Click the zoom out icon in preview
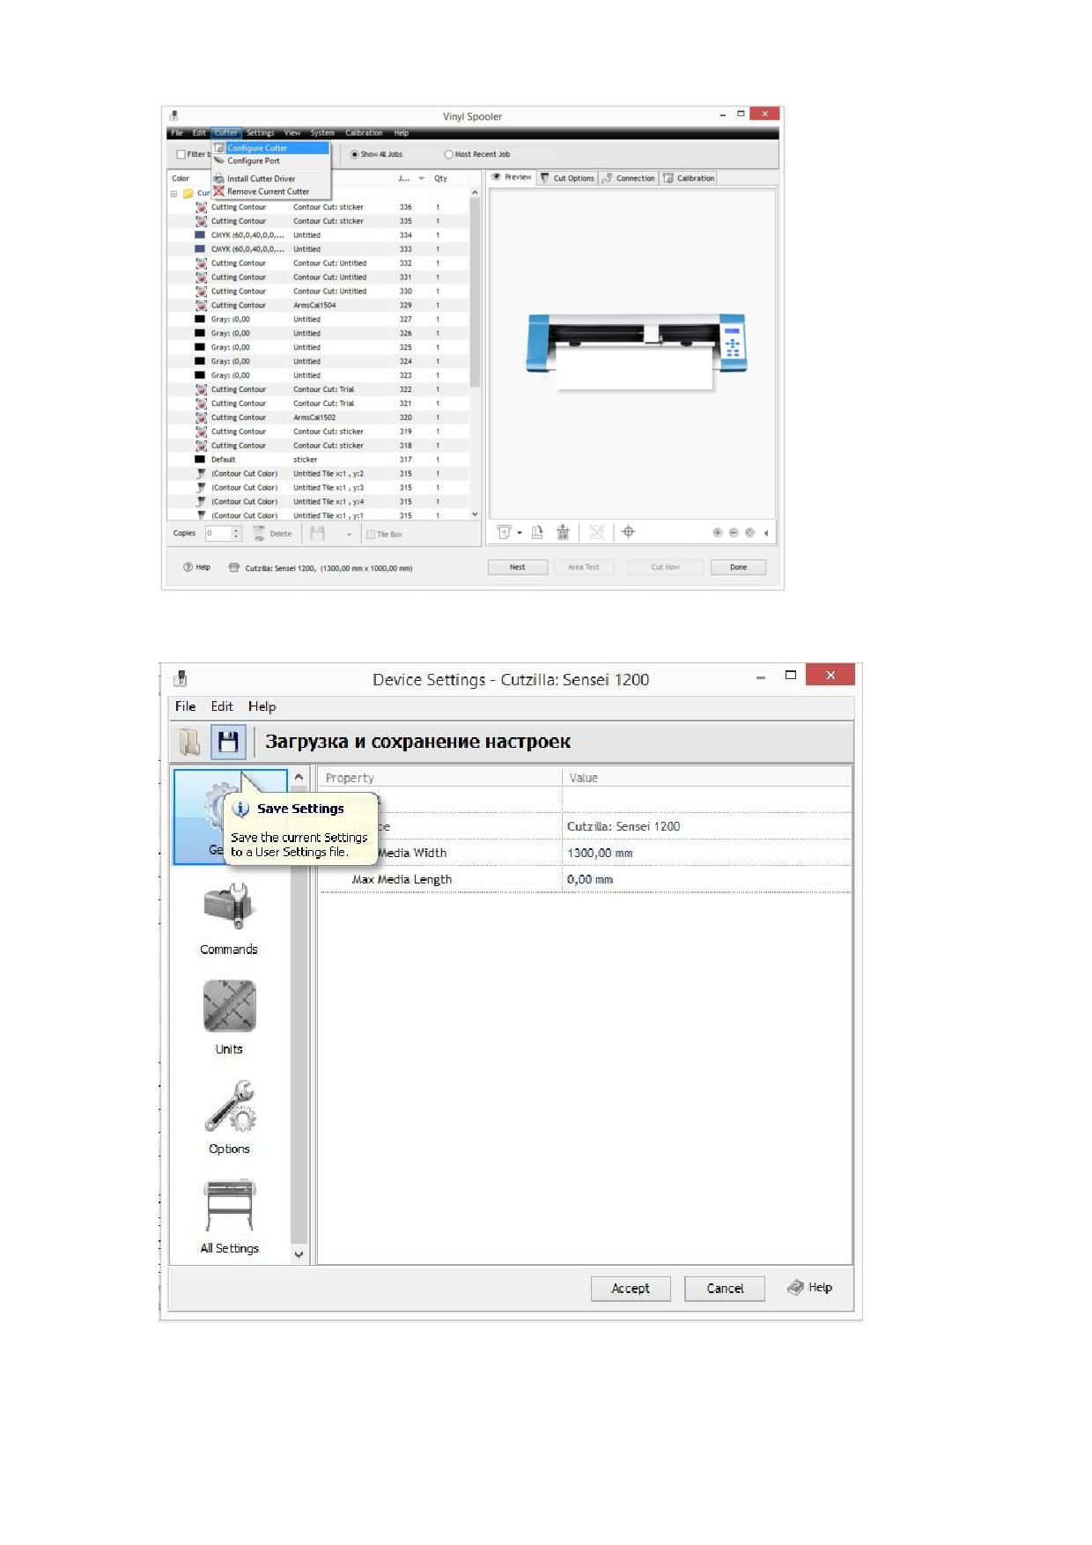The width and height of the screenshot is (1092, 1545). pos(734,533)
